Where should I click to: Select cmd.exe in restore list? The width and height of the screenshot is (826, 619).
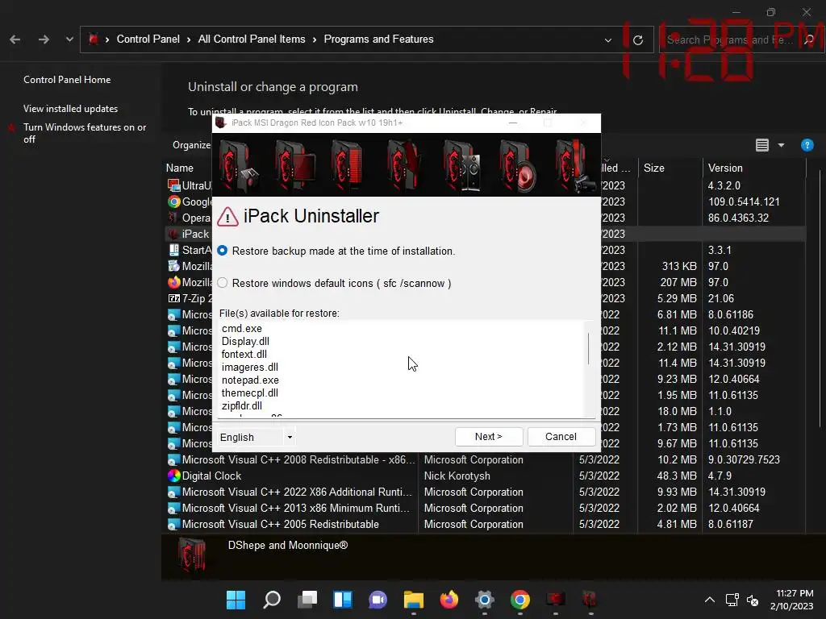[242, 329]
